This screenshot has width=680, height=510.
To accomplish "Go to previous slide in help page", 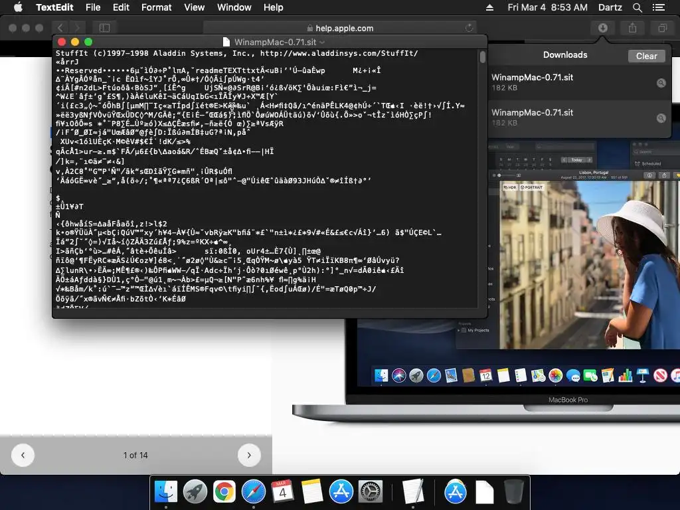I will (23, 456).
